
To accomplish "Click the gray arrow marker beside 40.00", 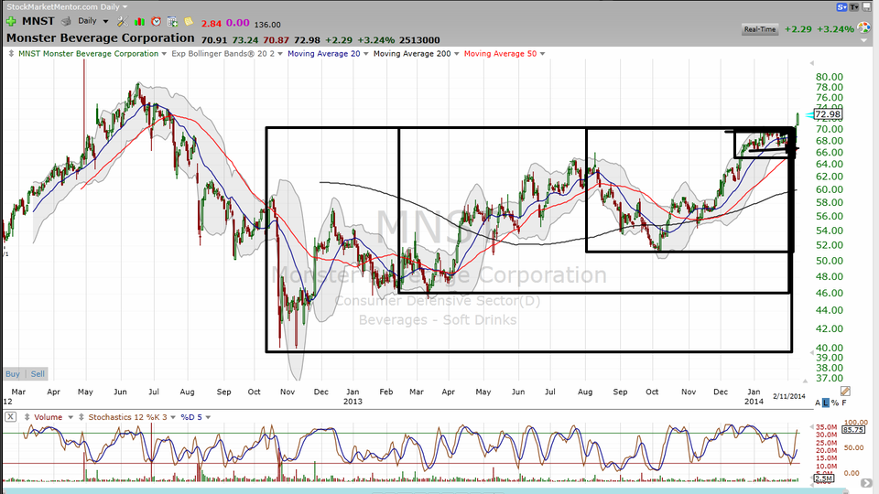I will (x=811, y=352).
